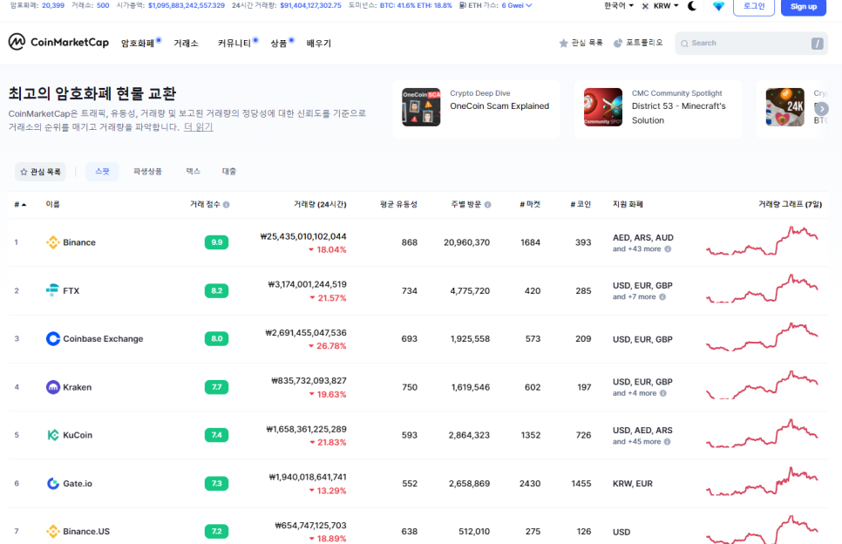The height and width of the screenshot is (544, 842).
Task: Select the 파생상품 tab
Action: (147, 172)
